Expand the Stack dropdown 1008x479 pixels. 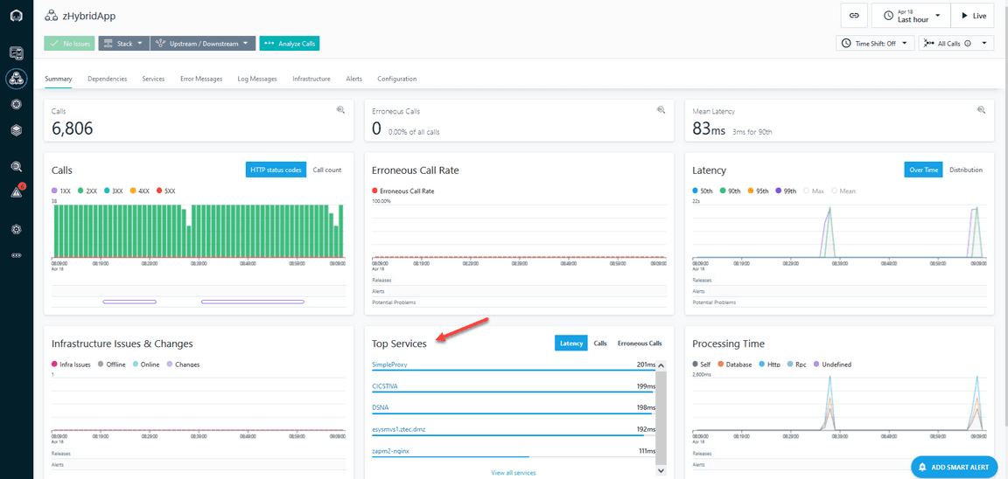122,43
